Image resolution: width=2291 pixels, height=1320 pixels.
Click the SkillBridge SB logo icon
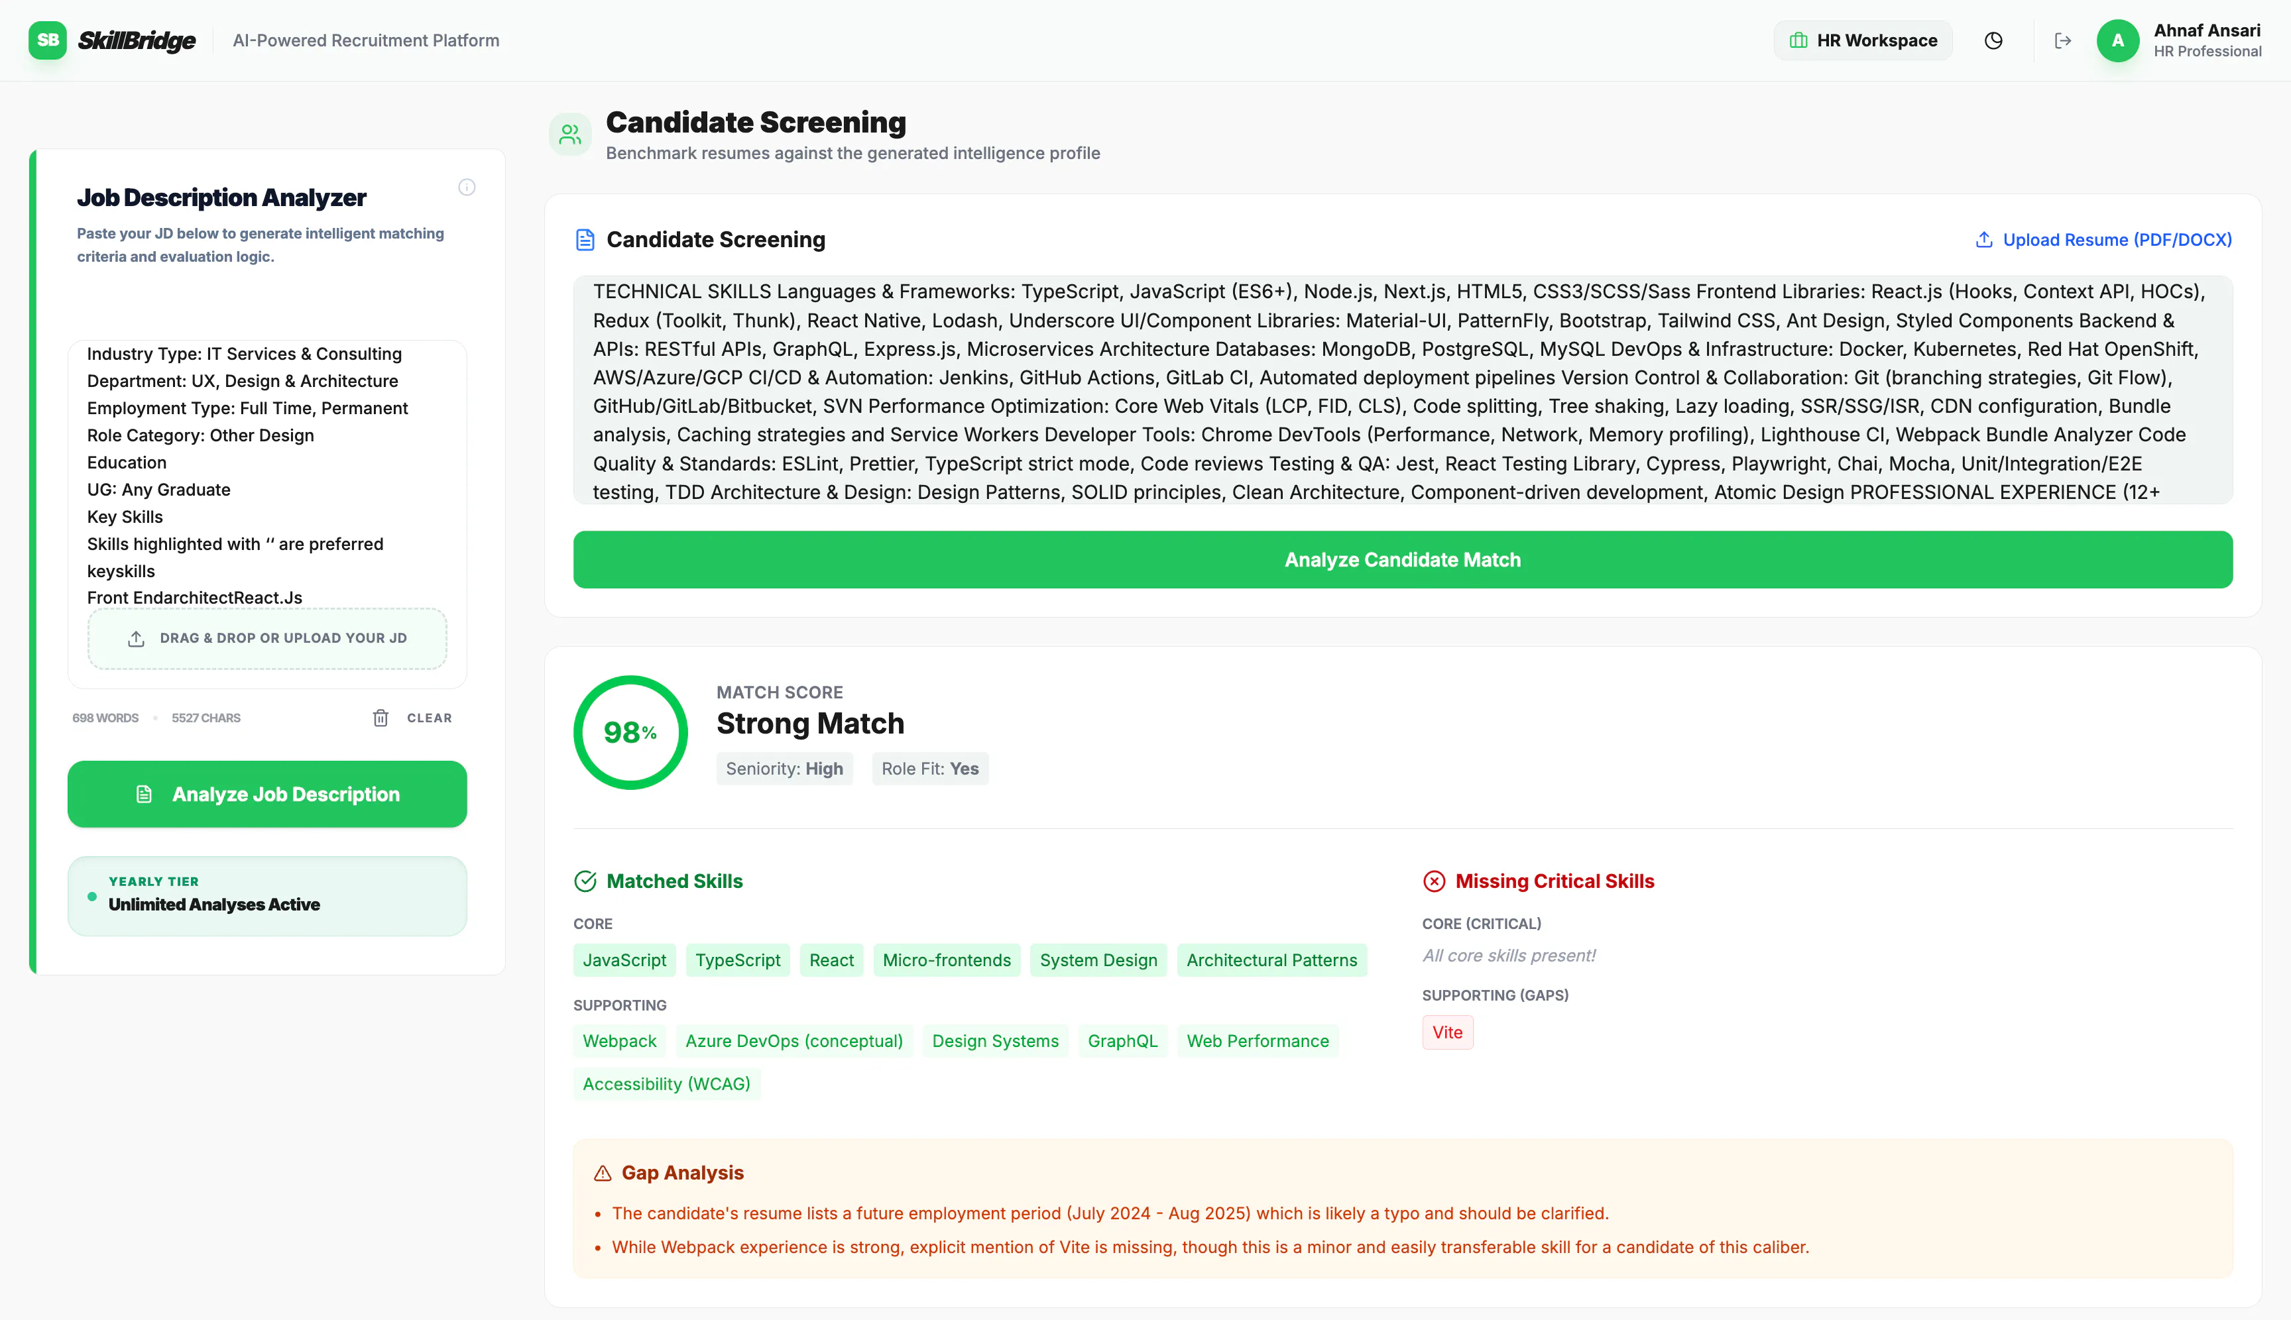(x=47, y=40)
